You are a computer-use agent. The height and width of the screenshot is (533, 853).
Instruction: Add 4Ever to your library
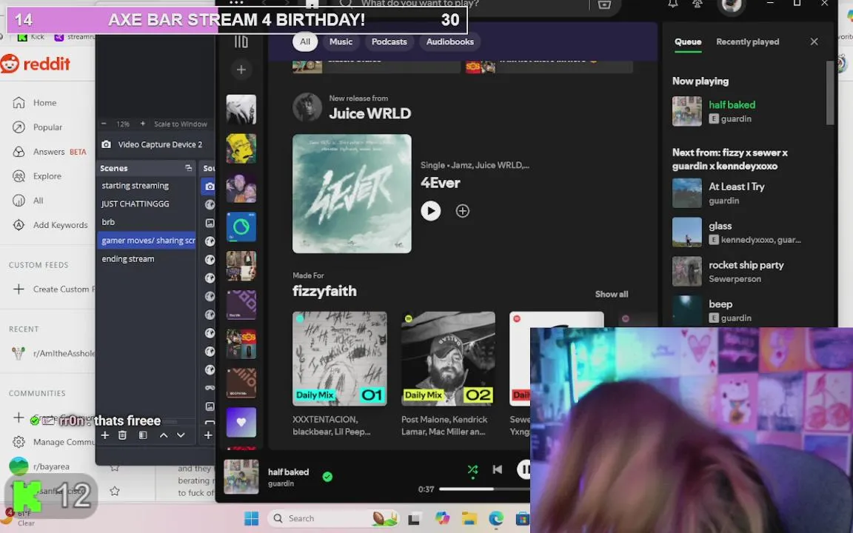tap(462, 211)
